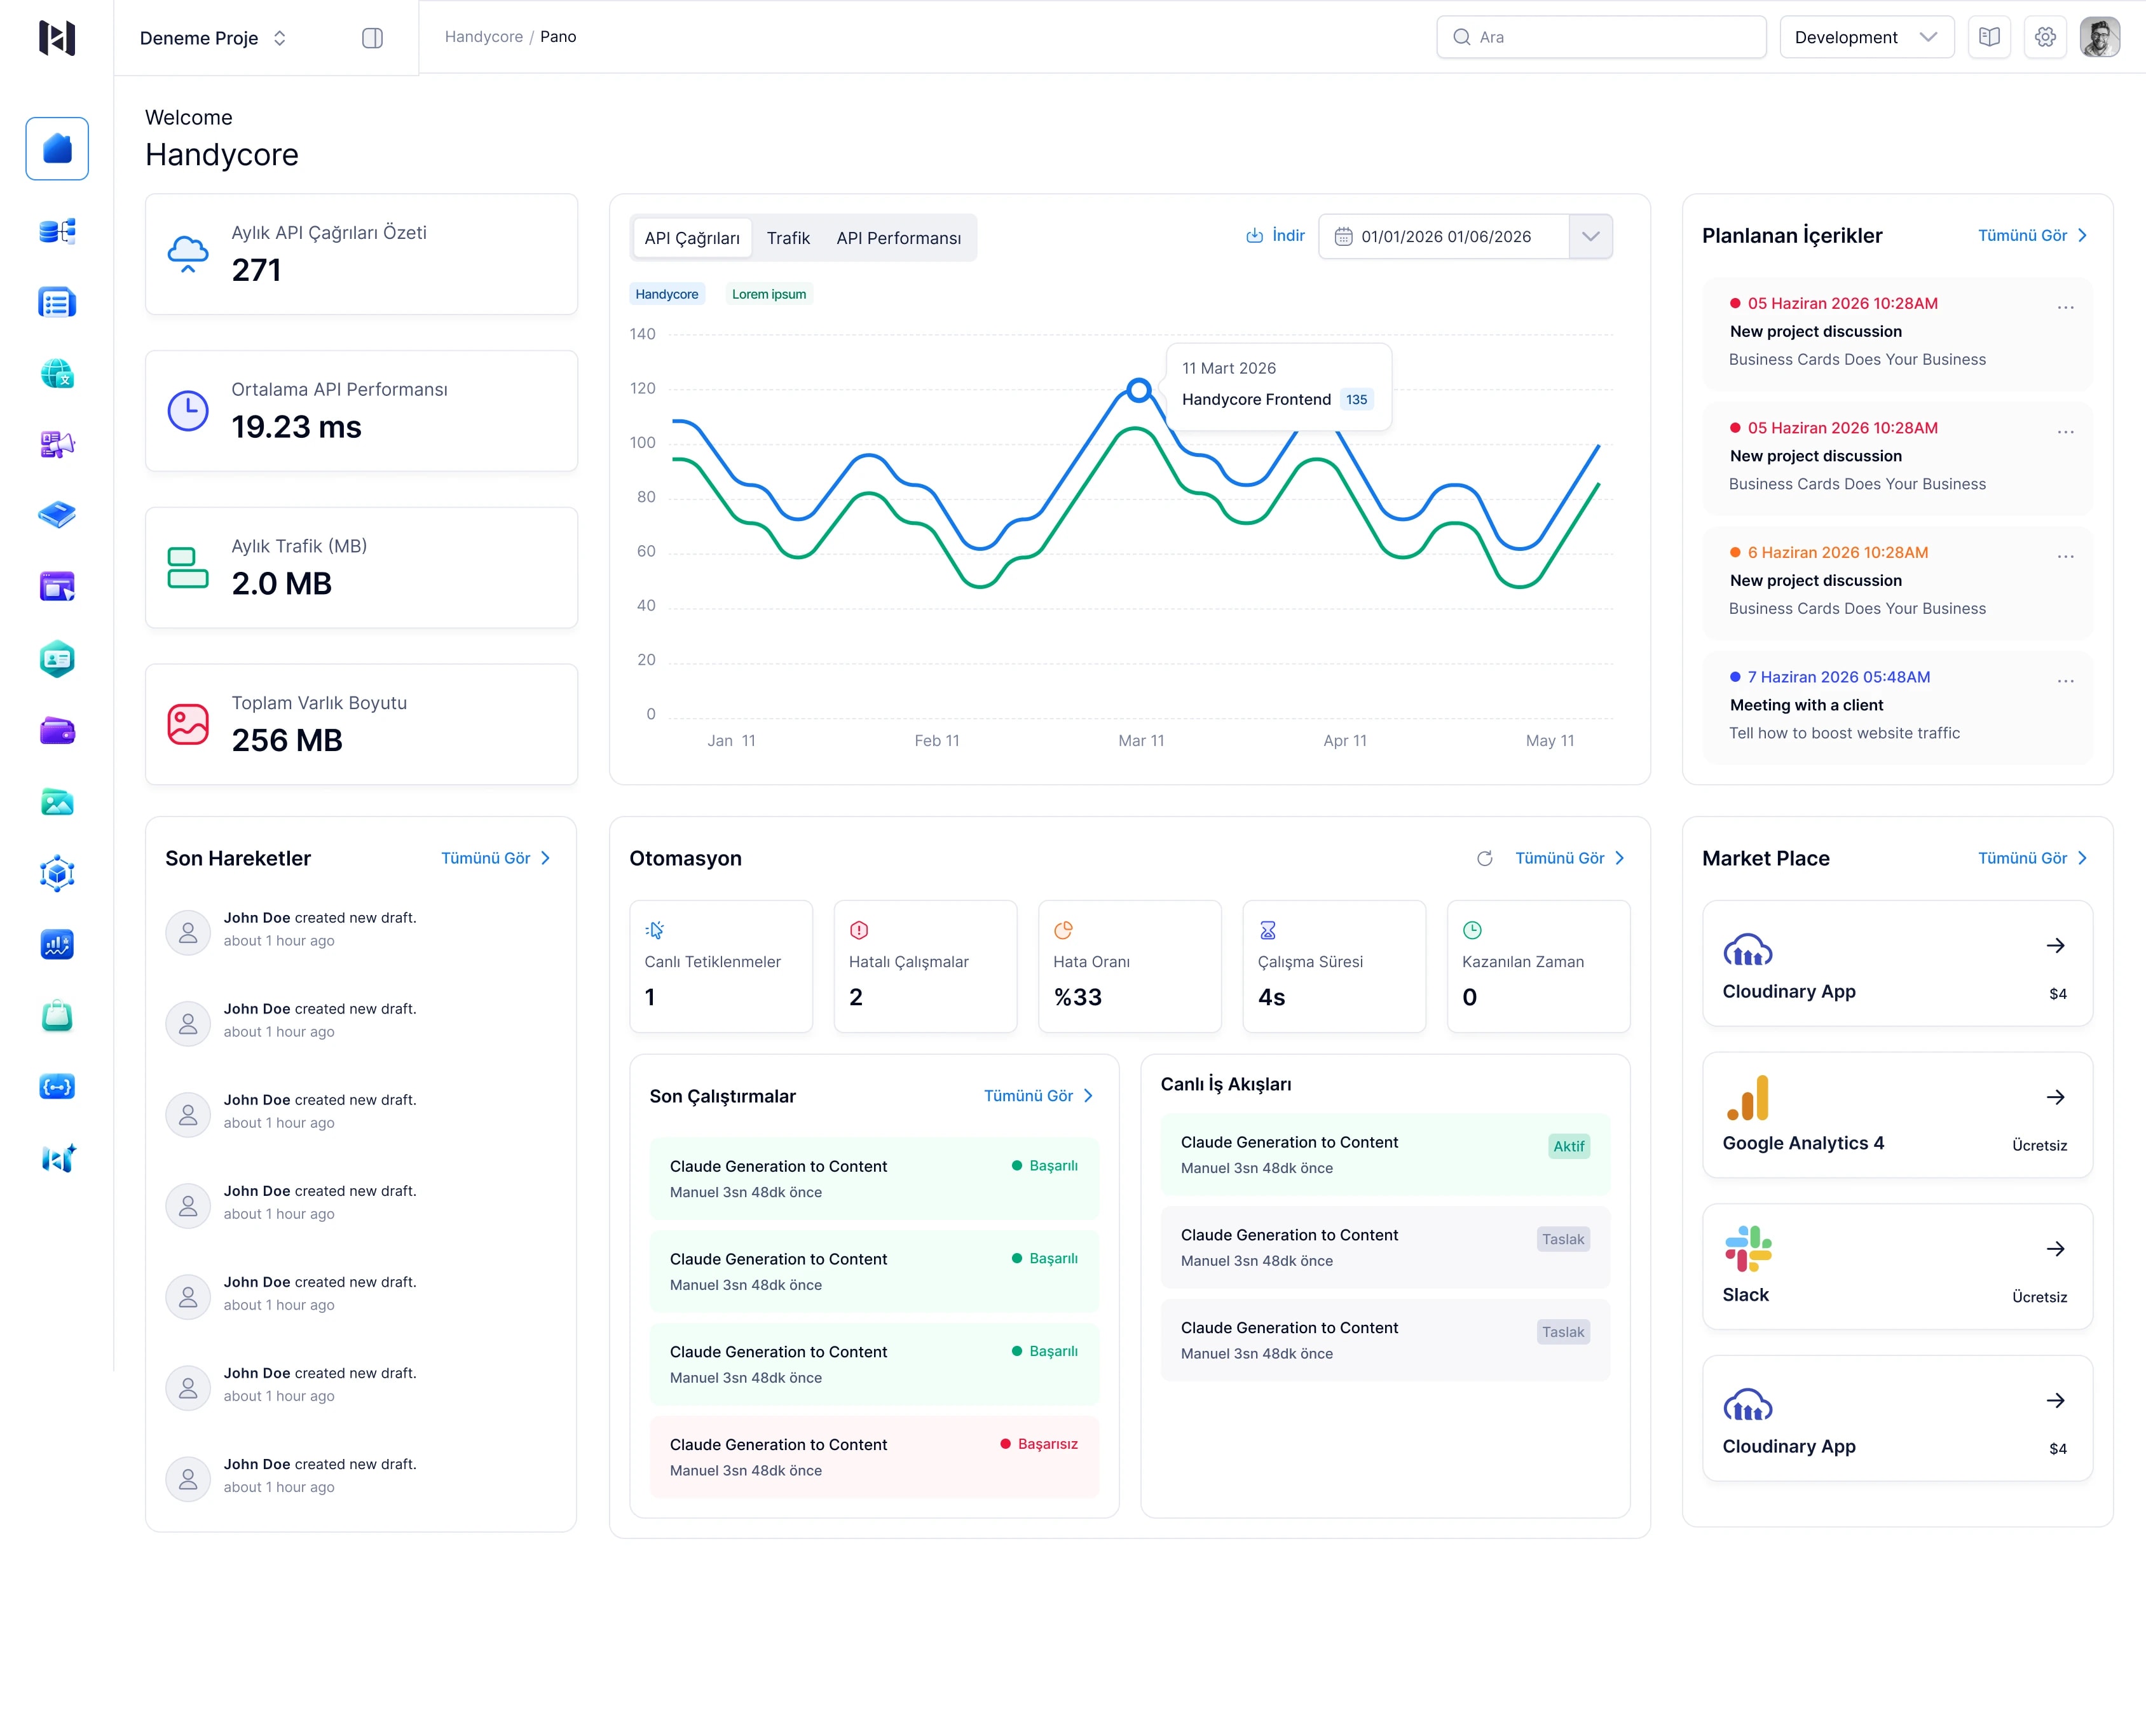Viewport: 2146px width, 1736px height.
Task: Open the Aktif live workflow entry
Action: (1384, 1155)
